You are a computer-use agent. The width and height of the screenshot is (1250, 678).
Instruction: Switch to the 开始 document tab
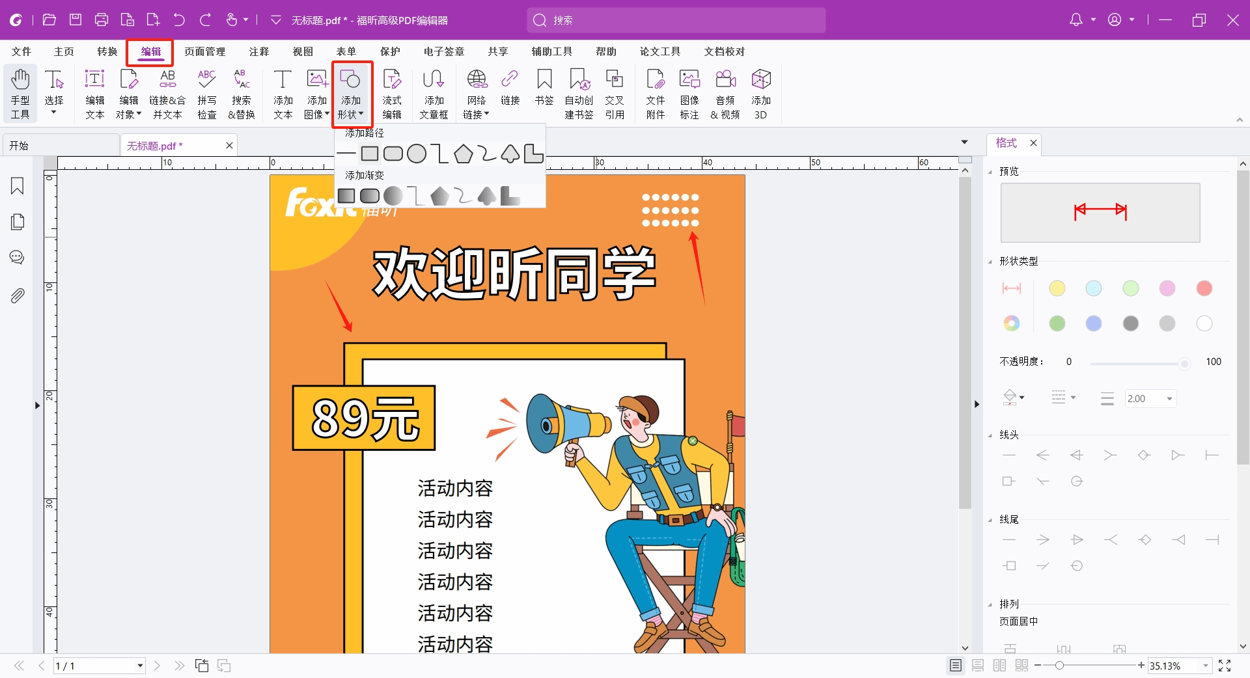click(x=20, y=146)
